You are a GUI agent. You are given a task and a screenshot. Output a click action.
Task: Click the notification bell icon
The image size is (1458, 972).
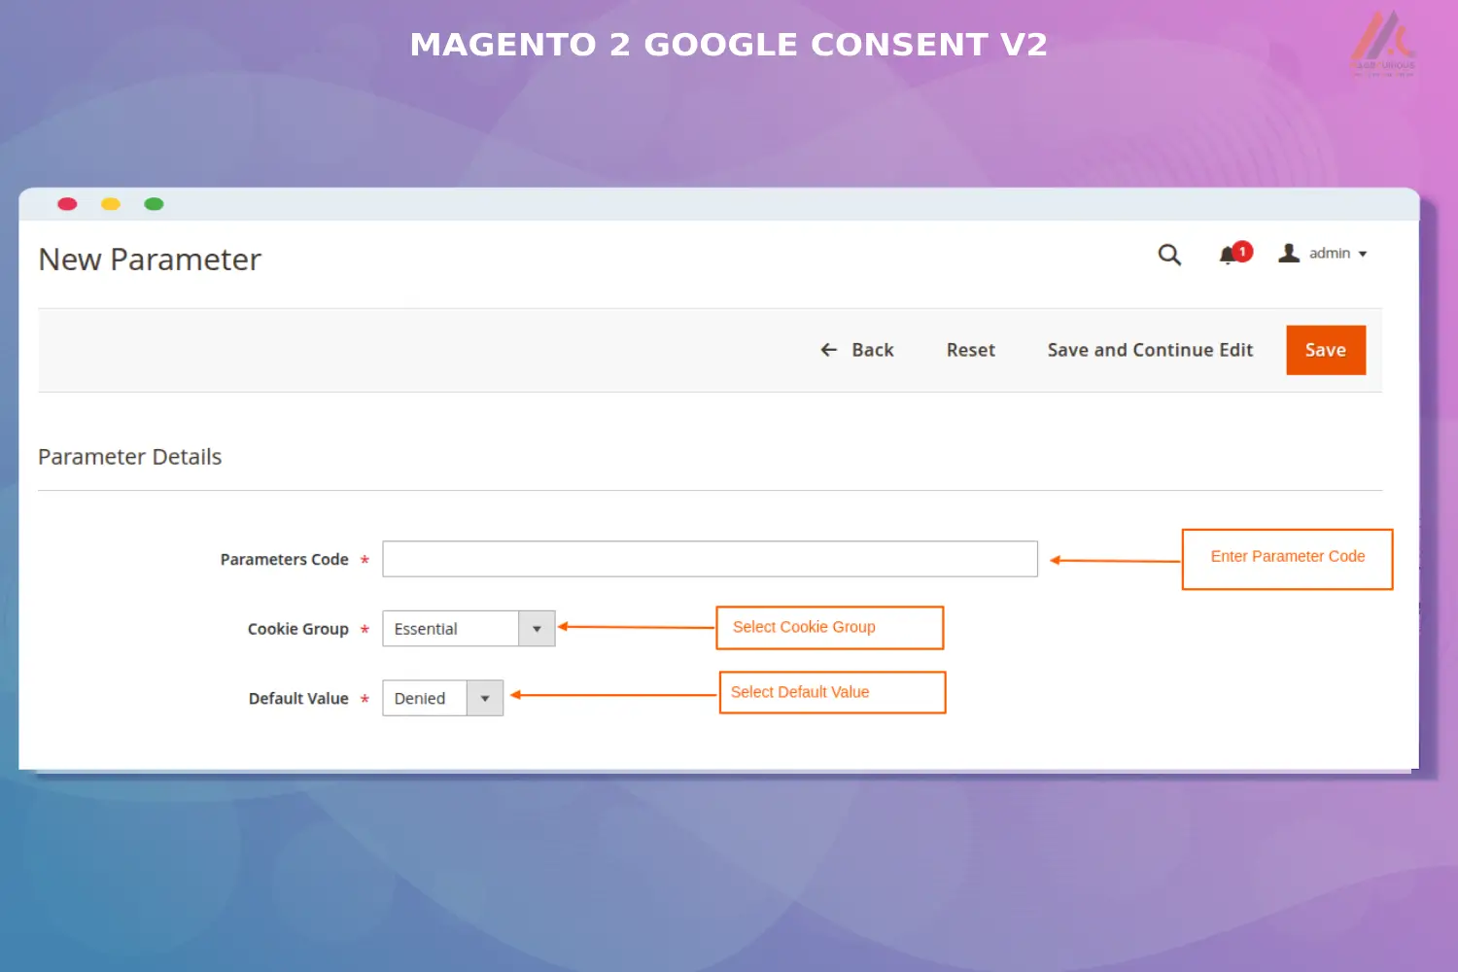click(x=1227, y=255)
